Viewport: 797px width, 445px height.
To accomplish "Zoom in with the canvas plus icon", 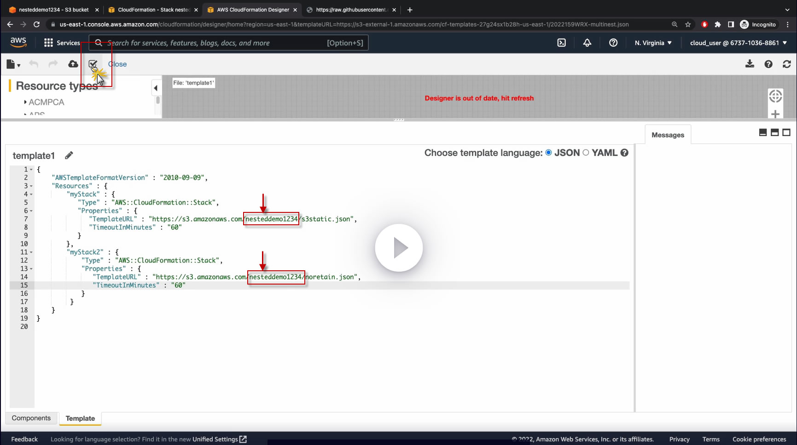I will (x=775, y=114).
